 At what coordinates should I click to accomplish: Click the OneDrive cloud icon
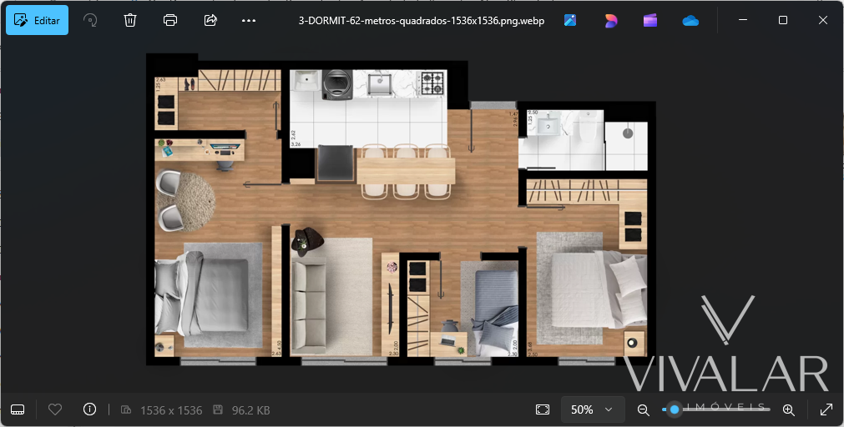[x=690, y=20]
